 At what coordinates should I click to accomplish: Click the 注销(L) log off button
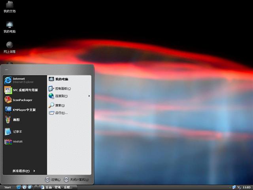53,179
